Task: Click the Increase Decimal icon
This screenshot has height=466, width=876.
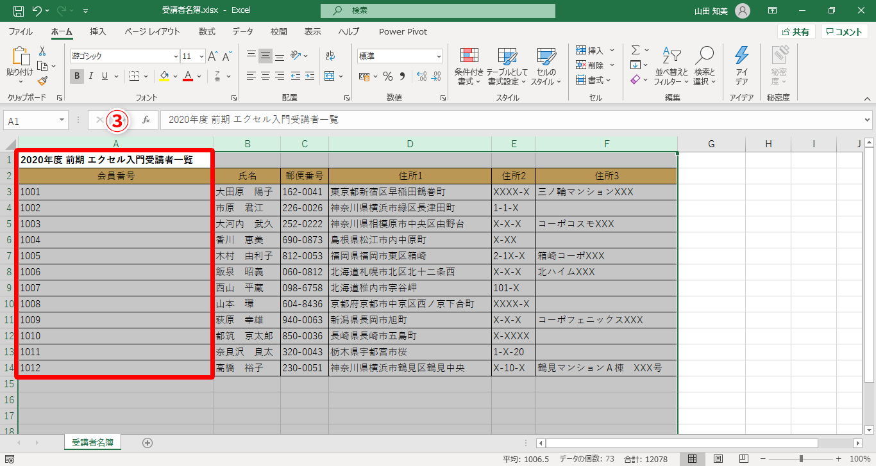Action: click(421, 77)
